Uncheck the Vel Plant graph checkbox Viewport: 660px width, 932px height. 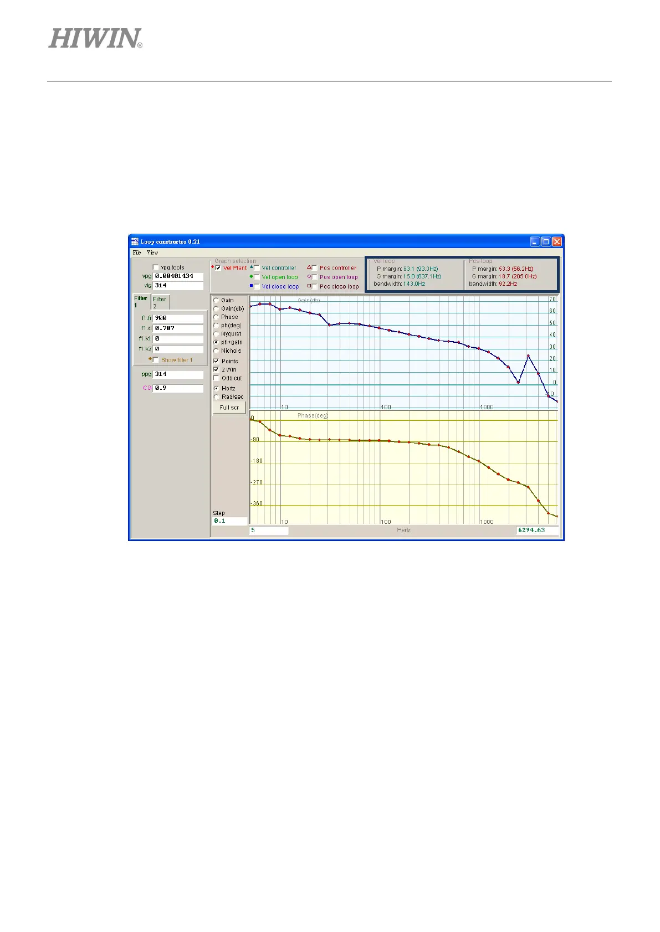click(218, 268)
